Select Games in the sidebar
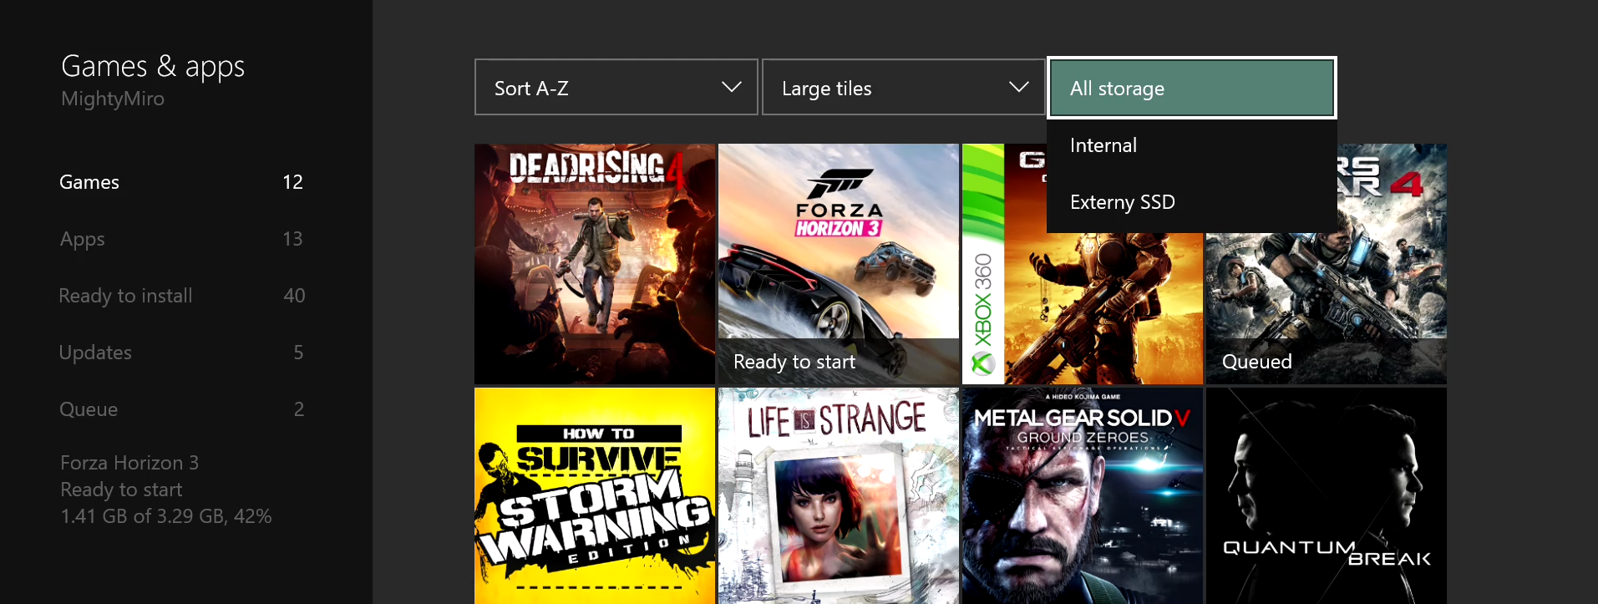The width and height of the screenshot is (1598, 604). [x=181, y=182]
